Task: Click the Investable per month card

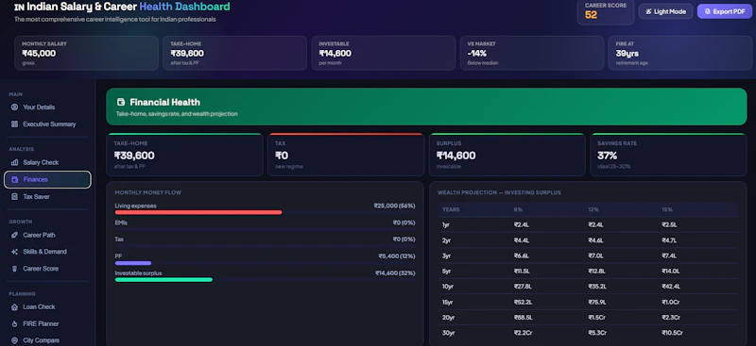Action: (384, 53)
